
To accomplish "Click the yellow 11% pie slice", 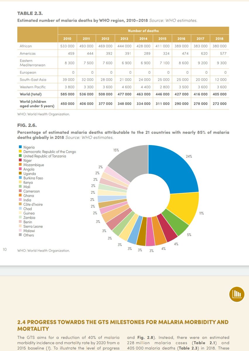I will [x=184, y=208].
